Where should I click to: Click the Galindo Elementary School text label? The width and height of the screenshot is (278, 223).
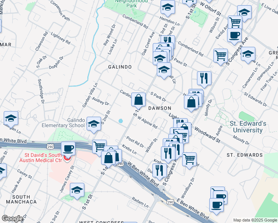[71, 123]
